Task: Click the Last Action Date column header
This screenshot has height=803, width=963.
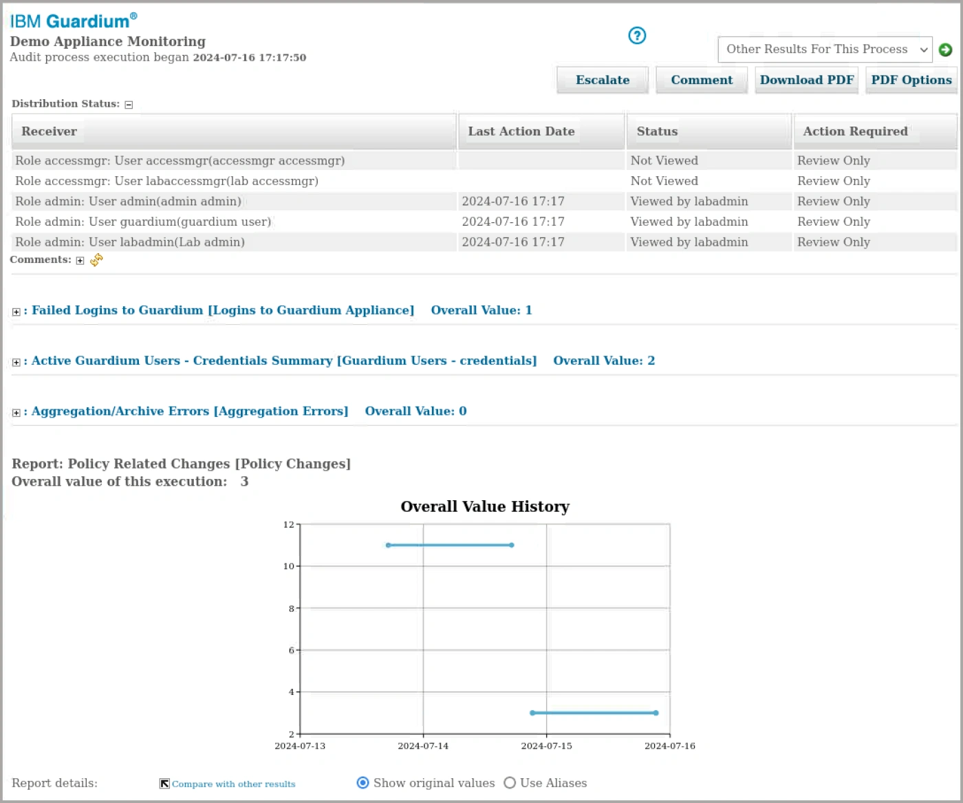Action: click(541, 131)
